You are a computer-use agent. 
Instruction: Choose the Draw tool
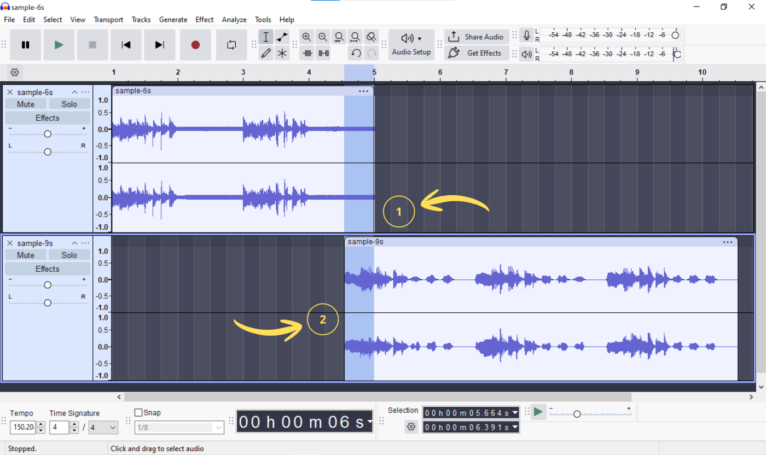[266, 53]
